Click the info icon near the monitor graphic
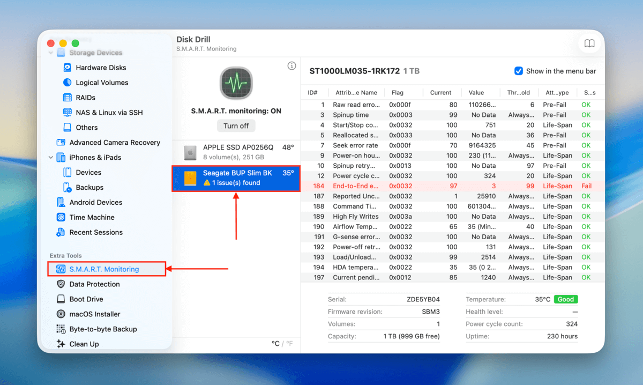 point(291,65)
